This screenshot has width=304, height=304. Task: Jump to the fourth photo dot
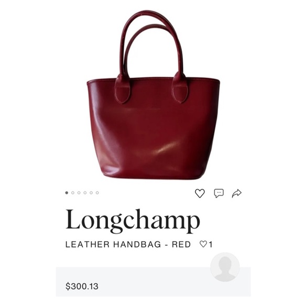tap(85, 193)
